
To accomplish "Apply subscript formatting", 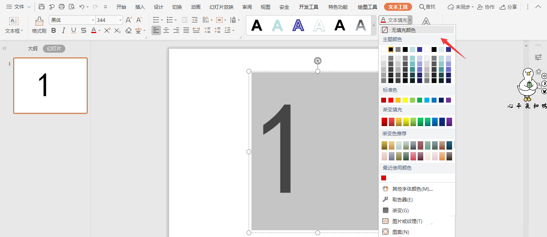I will pos(117,30).
